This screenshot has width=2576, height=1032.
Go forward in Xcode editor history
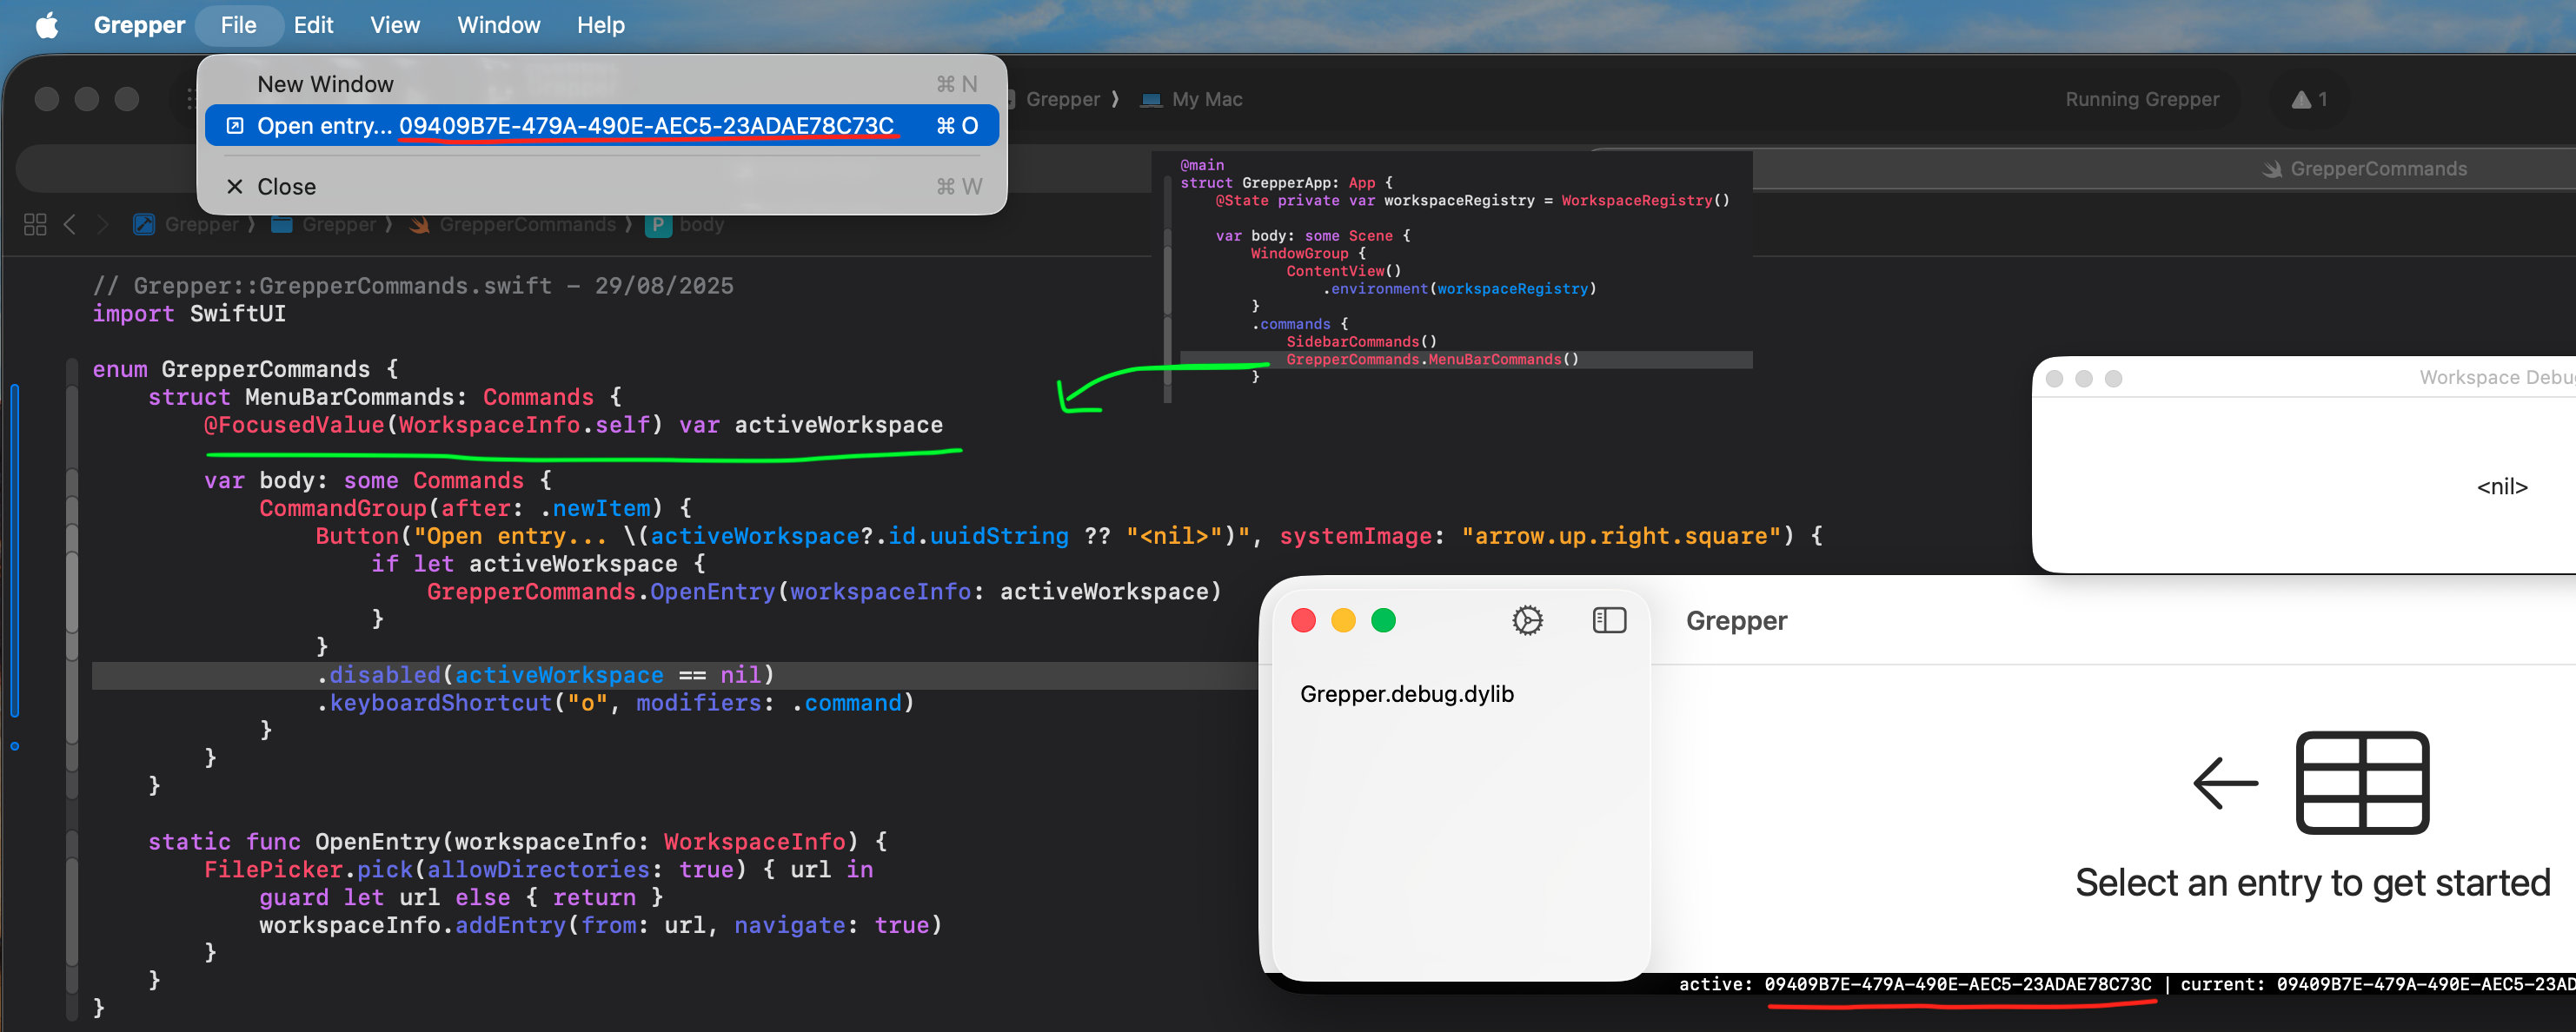pyautogui.click(x=102, y=224)
